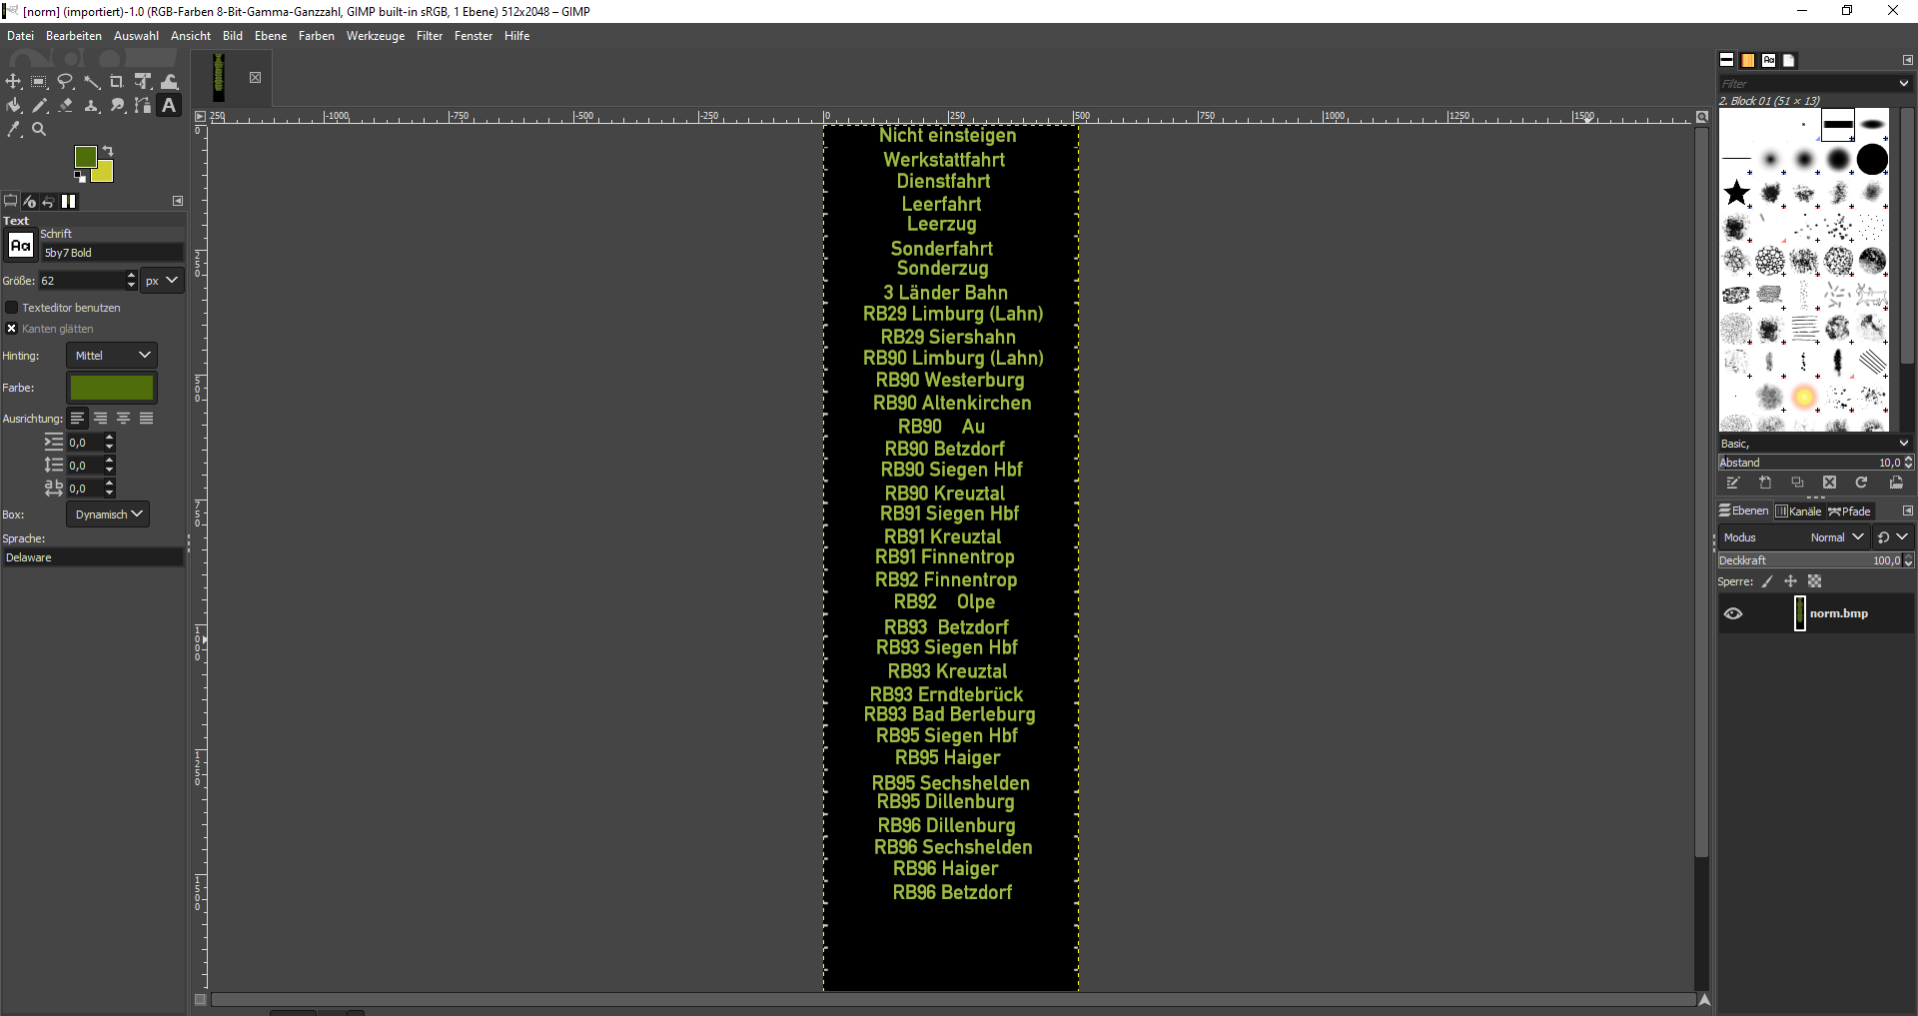Select the Smudge tool

click(117, 106)
